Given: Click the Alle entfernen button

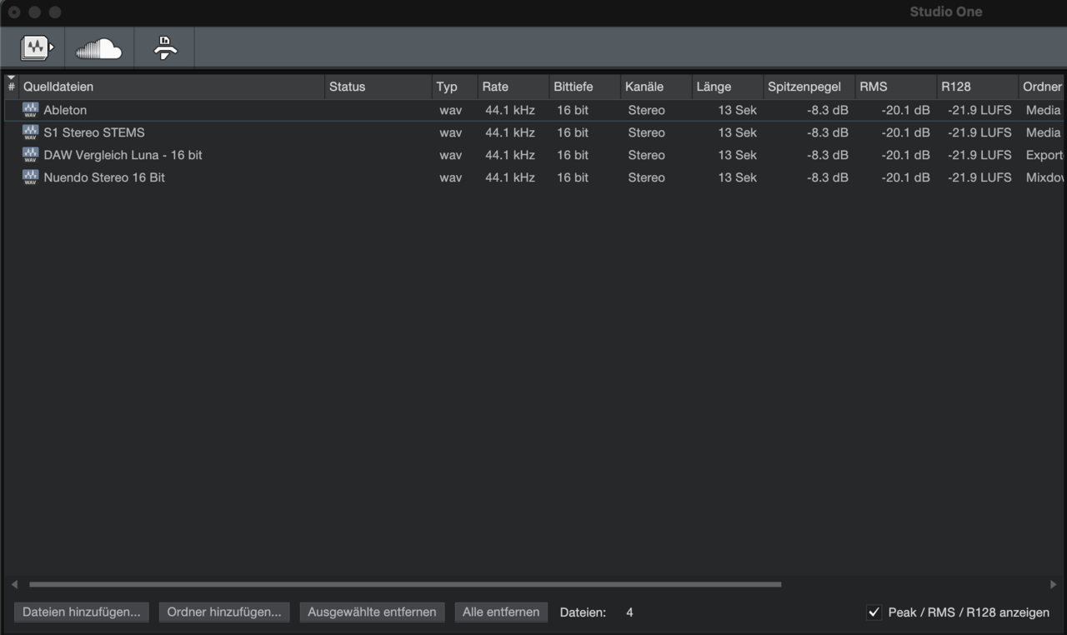Looking at the screenshot, I should [x=501, y=612].
